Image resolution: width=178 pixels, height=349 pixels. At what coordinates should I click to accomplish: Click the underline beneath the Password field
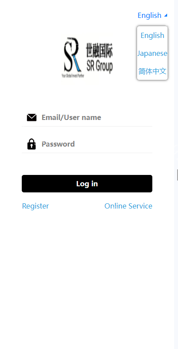click(87, 153)
